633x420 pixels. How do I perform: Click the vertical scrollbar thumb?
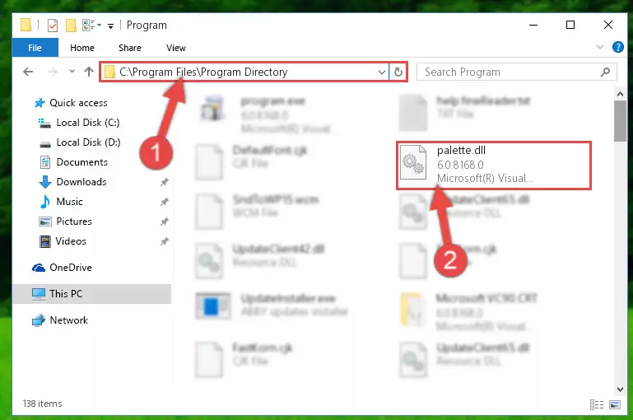(620, 121)
